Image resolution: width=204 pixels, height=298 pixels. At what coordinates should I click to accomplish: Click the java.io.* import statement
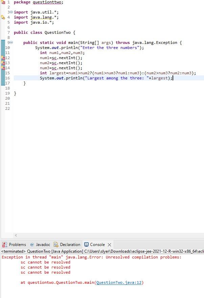click(34, 22)
